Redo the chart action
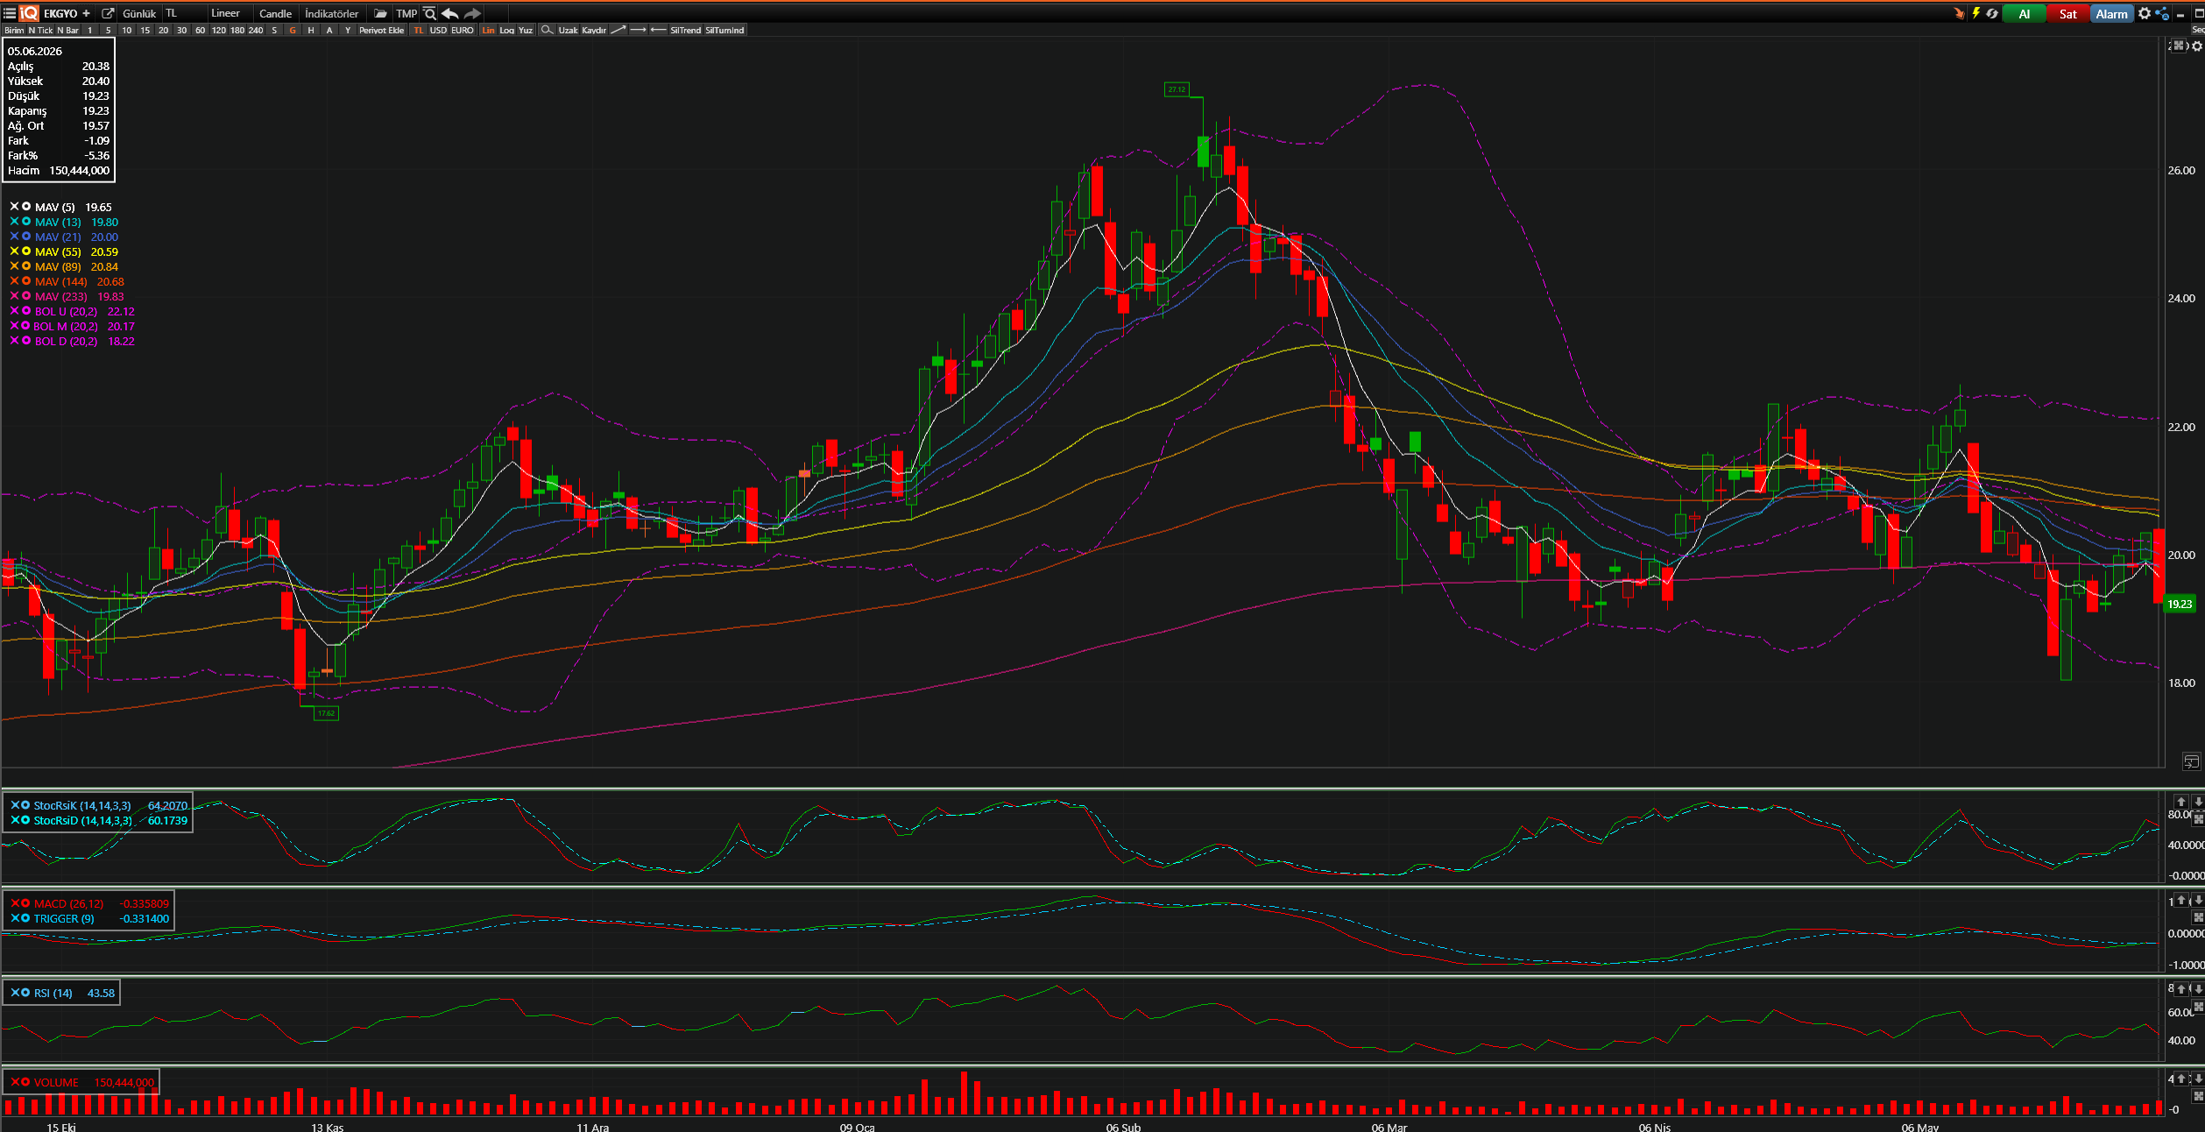The height and width of the screenshot is (1132, 2205). [473, 13]
